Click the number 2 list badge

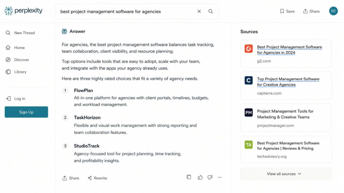(65, 118)
